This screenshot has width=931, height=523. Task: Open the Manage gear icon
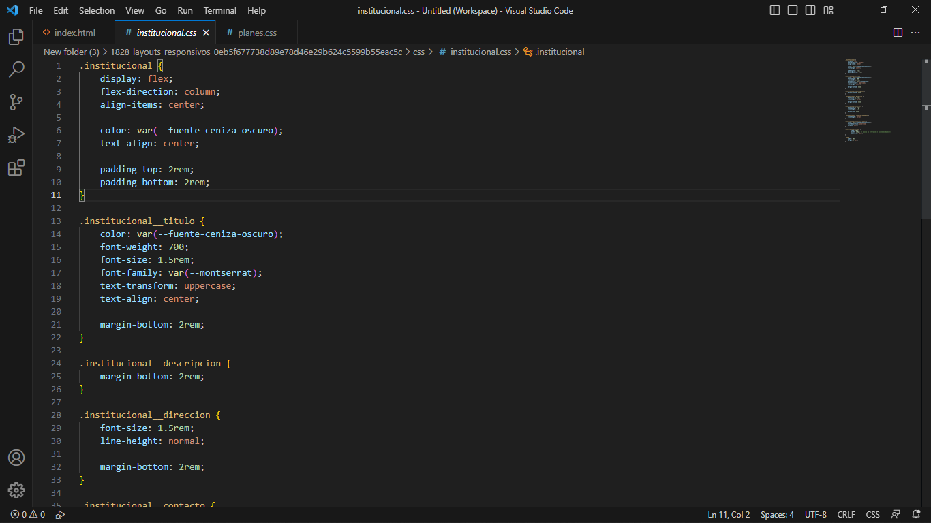[x=16, y=490]
